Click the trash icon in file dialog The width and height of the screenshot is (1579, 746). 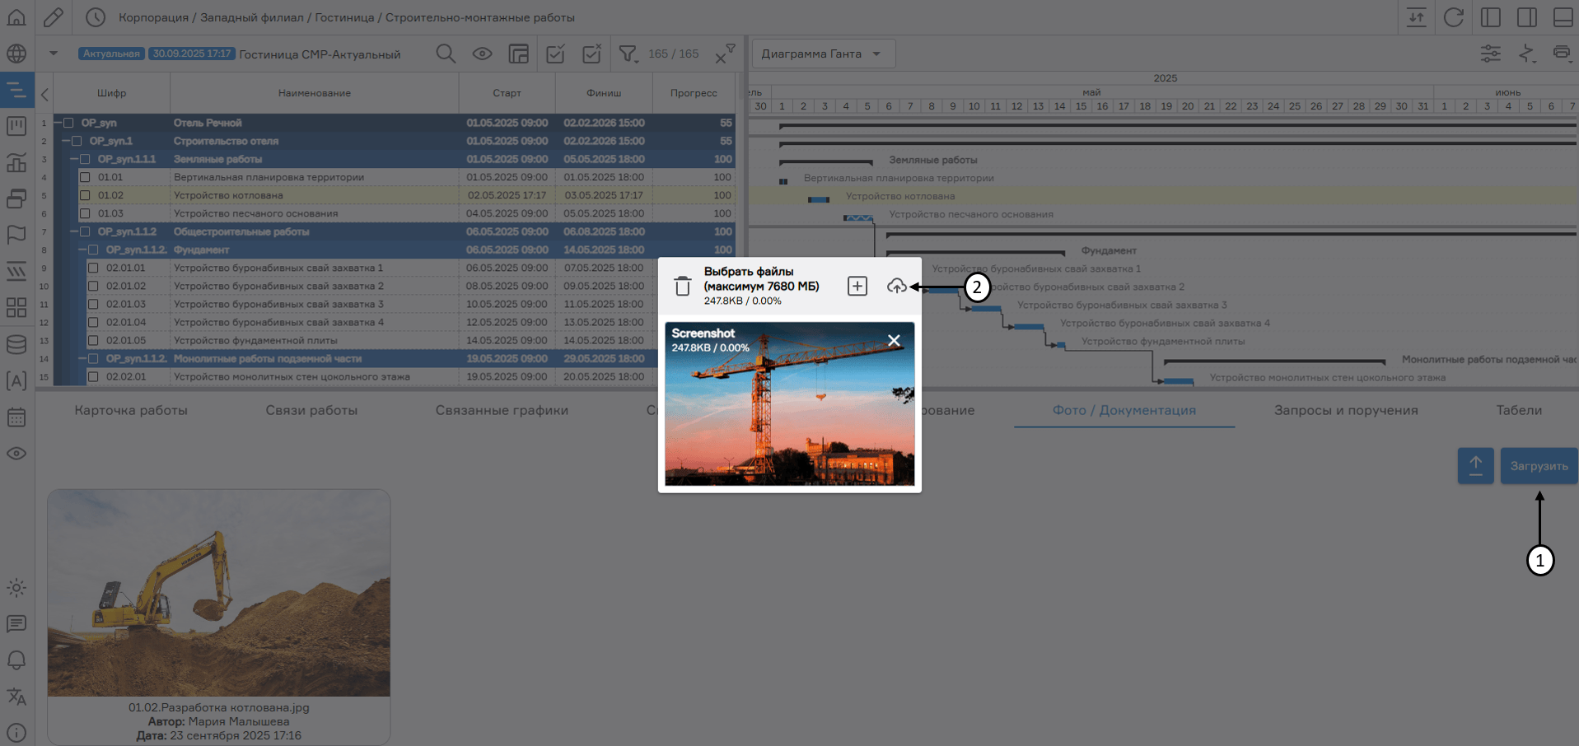click(x=682, y=286)
